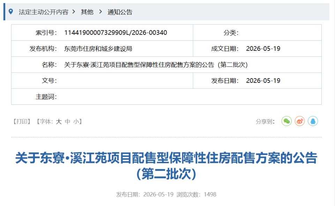335x206 pixels.
Task: Set font size to 小
Action: (x=76, y=121)
